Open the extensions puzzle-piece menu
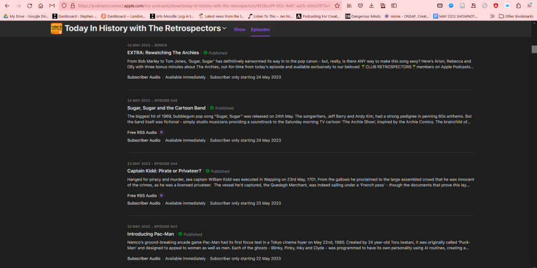 point(519,6)
